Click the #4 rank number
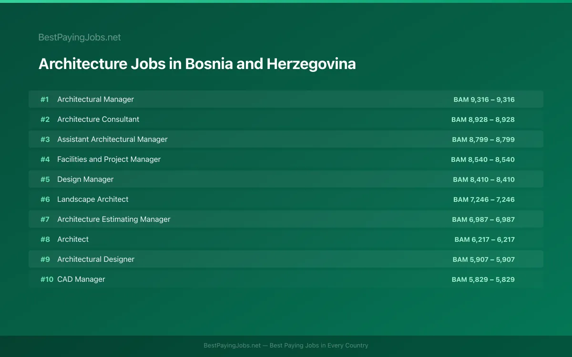This screenshot has width=572, height=357. point(45,159)
